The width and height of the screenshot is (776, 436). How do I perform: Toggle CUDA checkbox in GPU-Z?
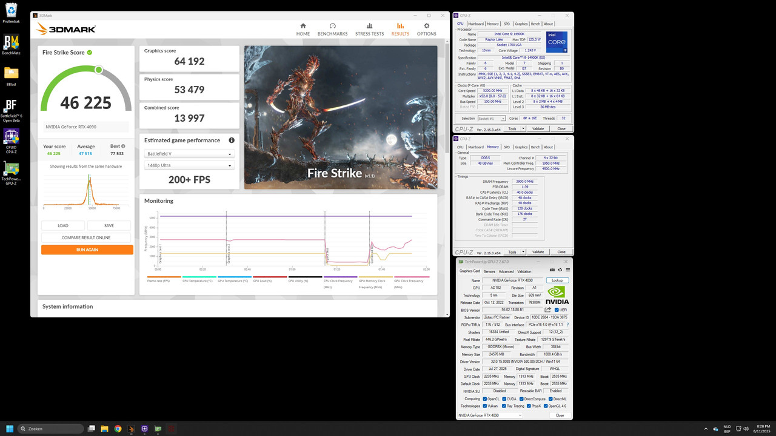coord(504,398)
